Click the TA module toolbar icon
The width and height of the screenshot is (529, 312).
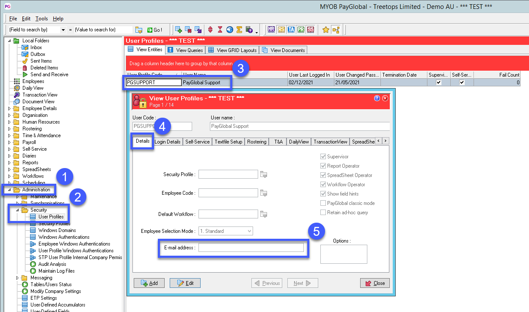(291, 30)
